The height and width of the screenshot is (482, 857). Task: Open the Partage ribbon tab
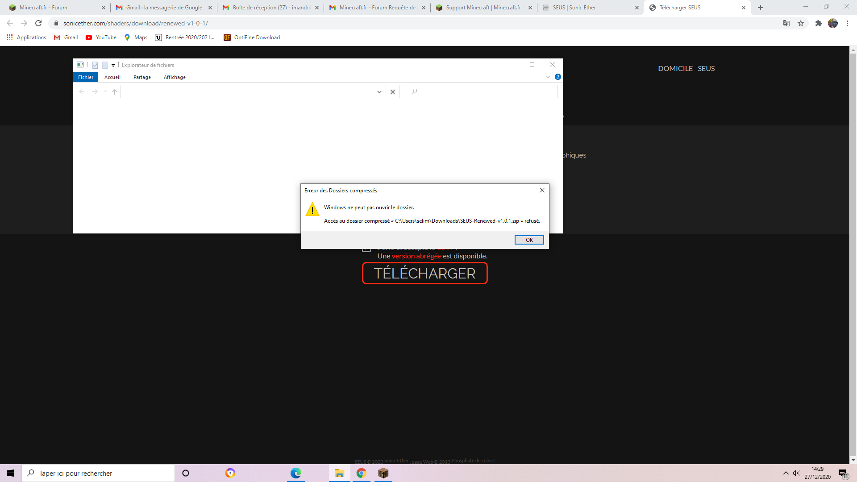click(142, 77)
